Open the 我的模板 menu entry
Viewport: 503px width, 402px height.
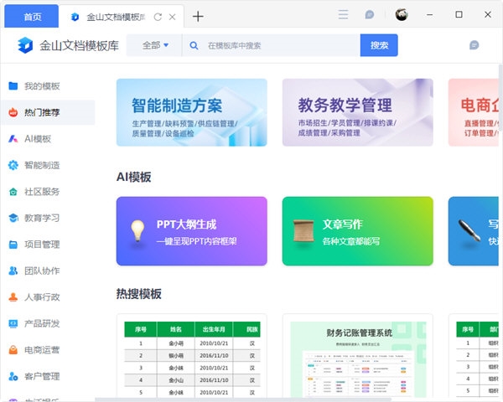click(x=48, y=86)
